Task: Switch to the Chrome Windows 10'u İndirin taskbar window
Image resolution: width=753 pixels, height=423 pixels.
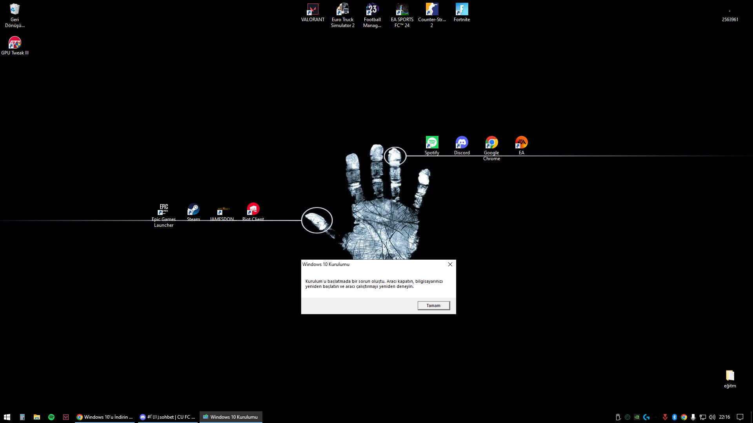Action: (105, 417)
